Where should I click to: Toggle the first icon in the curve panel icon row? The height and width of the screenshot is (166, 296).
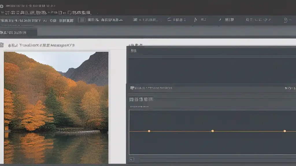[131, 99]
